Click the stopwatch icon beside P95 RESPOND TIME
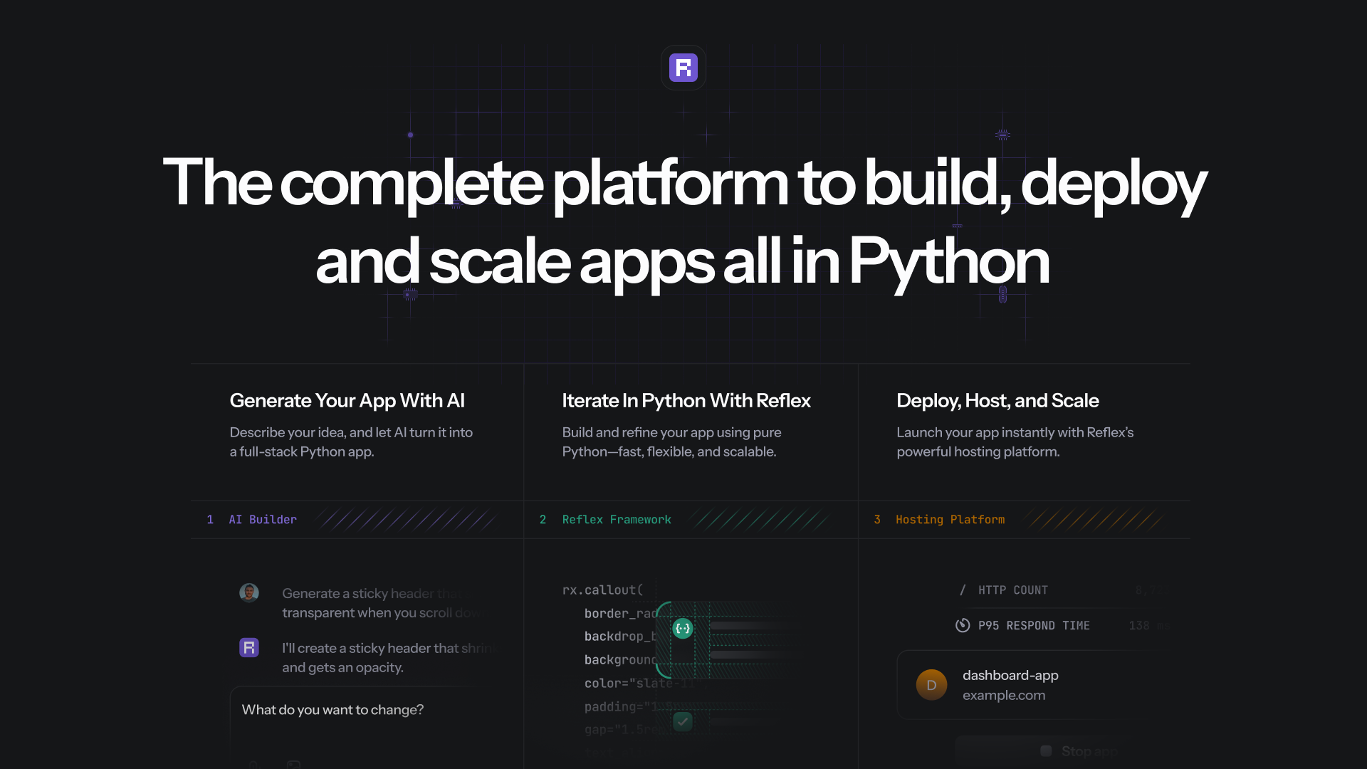The image size is (1367, 769). point(963,625)
